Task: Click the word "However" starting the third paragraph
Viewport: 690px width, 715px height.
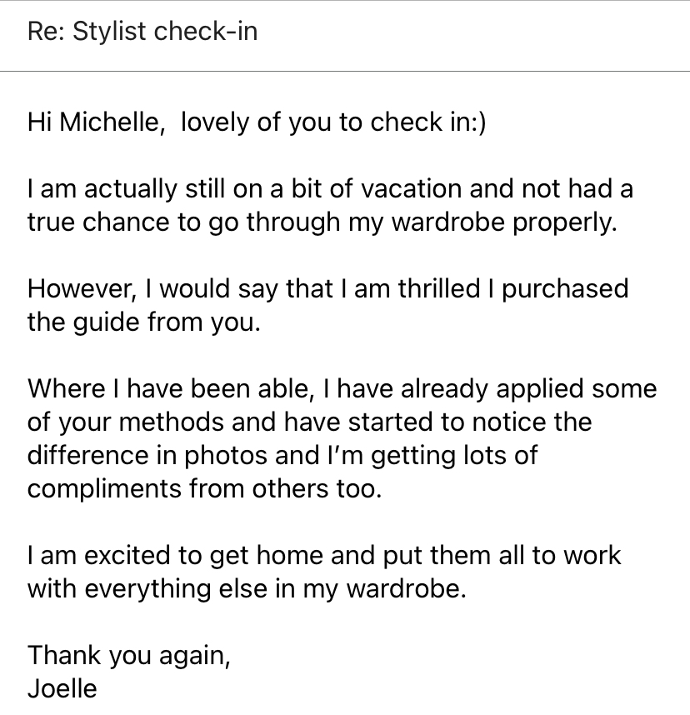Action: (x=77, y=289)
